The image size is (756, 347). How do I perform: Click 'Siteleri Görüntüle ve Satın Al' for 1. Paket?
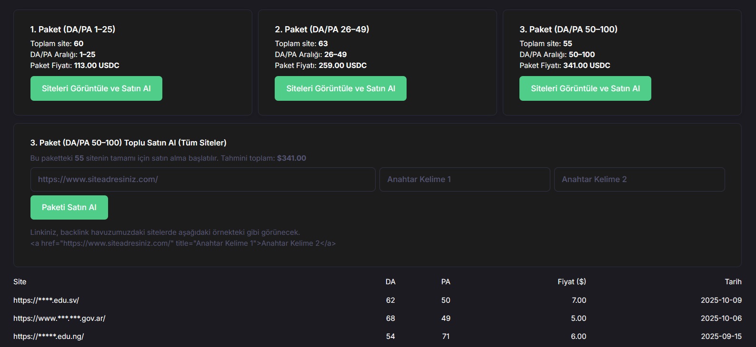tap(96, 88)
